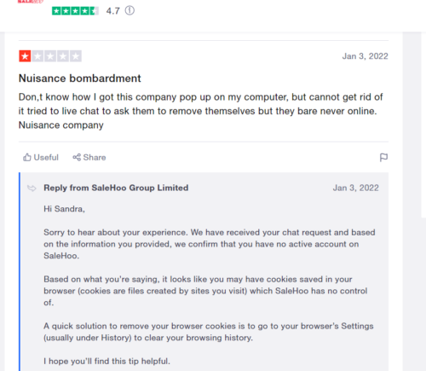Click the Share icon under the review

77,157
